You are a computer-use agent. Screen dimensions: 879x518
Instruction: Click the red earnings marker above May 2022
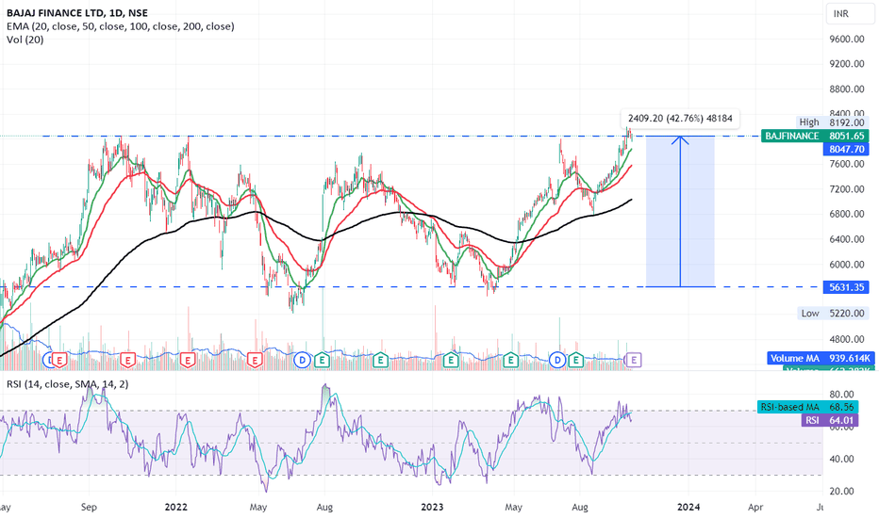[x=255, y=360]
